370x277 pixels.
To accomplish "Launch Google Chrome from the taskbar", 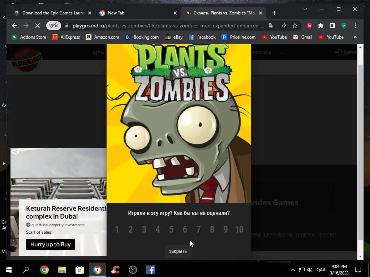I will [44, 270].
